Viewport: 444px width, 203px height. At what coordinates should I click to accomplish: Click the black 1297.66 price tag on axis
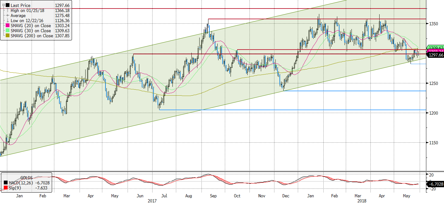tap(435, 55)
